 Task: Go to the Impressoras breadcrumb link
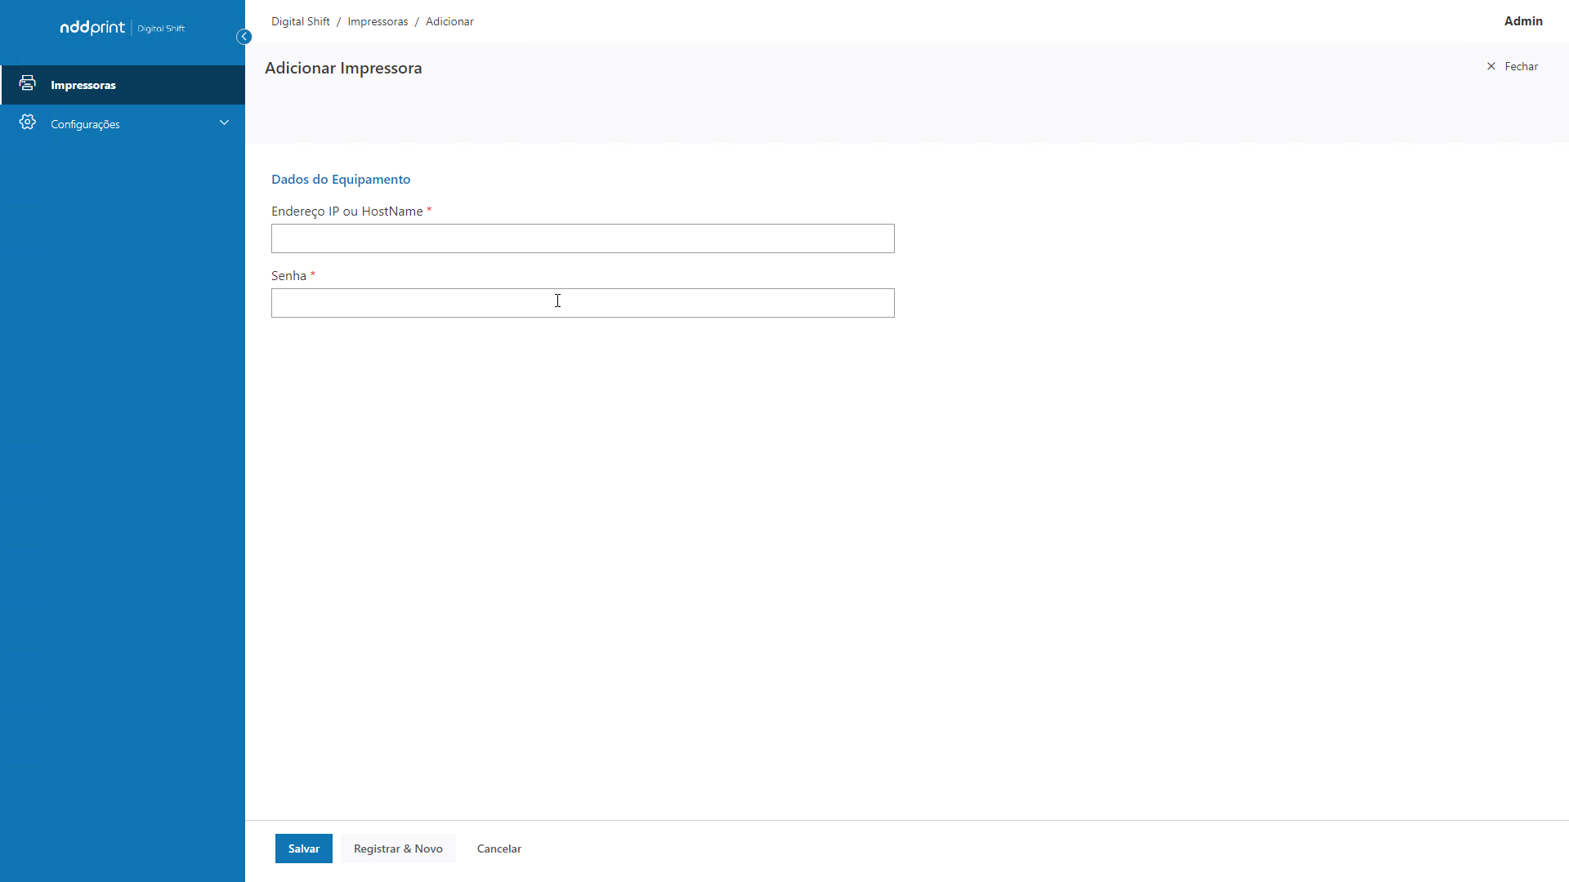coord(378,21)
